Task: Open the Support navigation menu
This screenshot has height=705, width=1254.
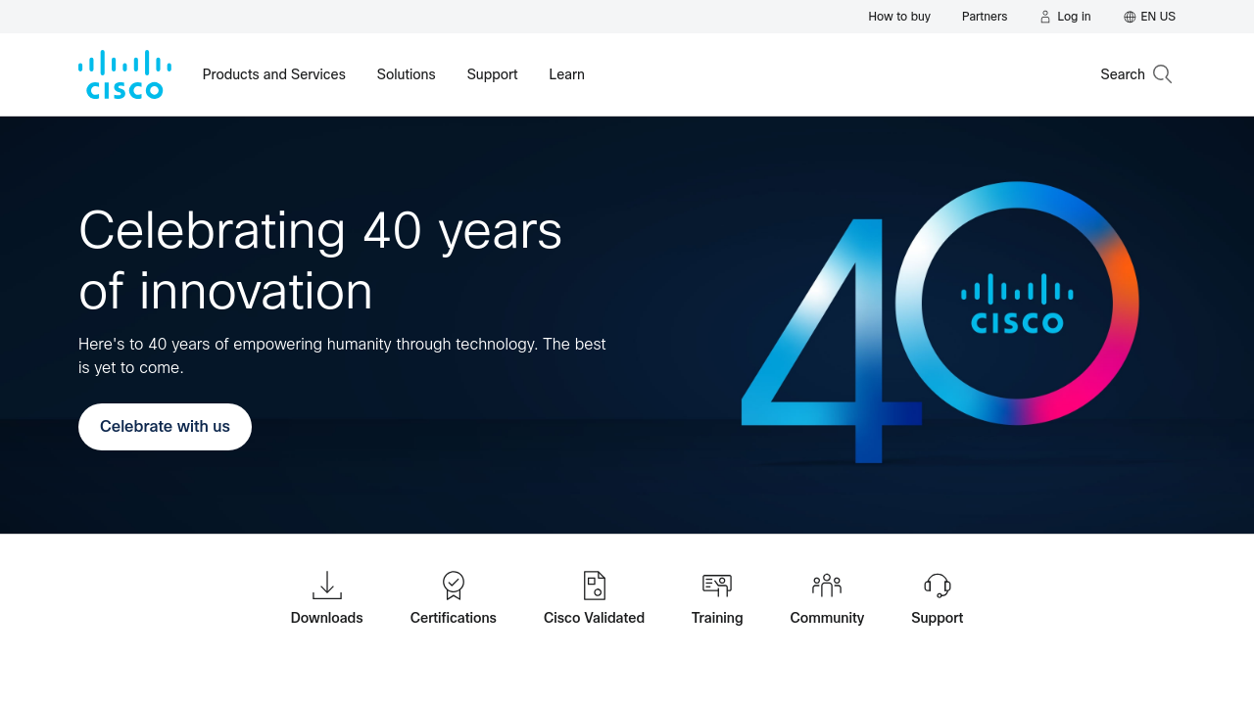Action: click(493, 74)
